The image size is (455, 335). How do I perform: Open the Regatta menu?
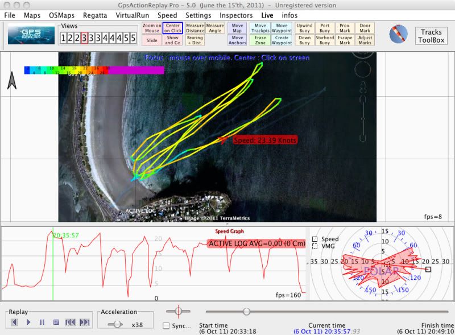tap(95, 15)
